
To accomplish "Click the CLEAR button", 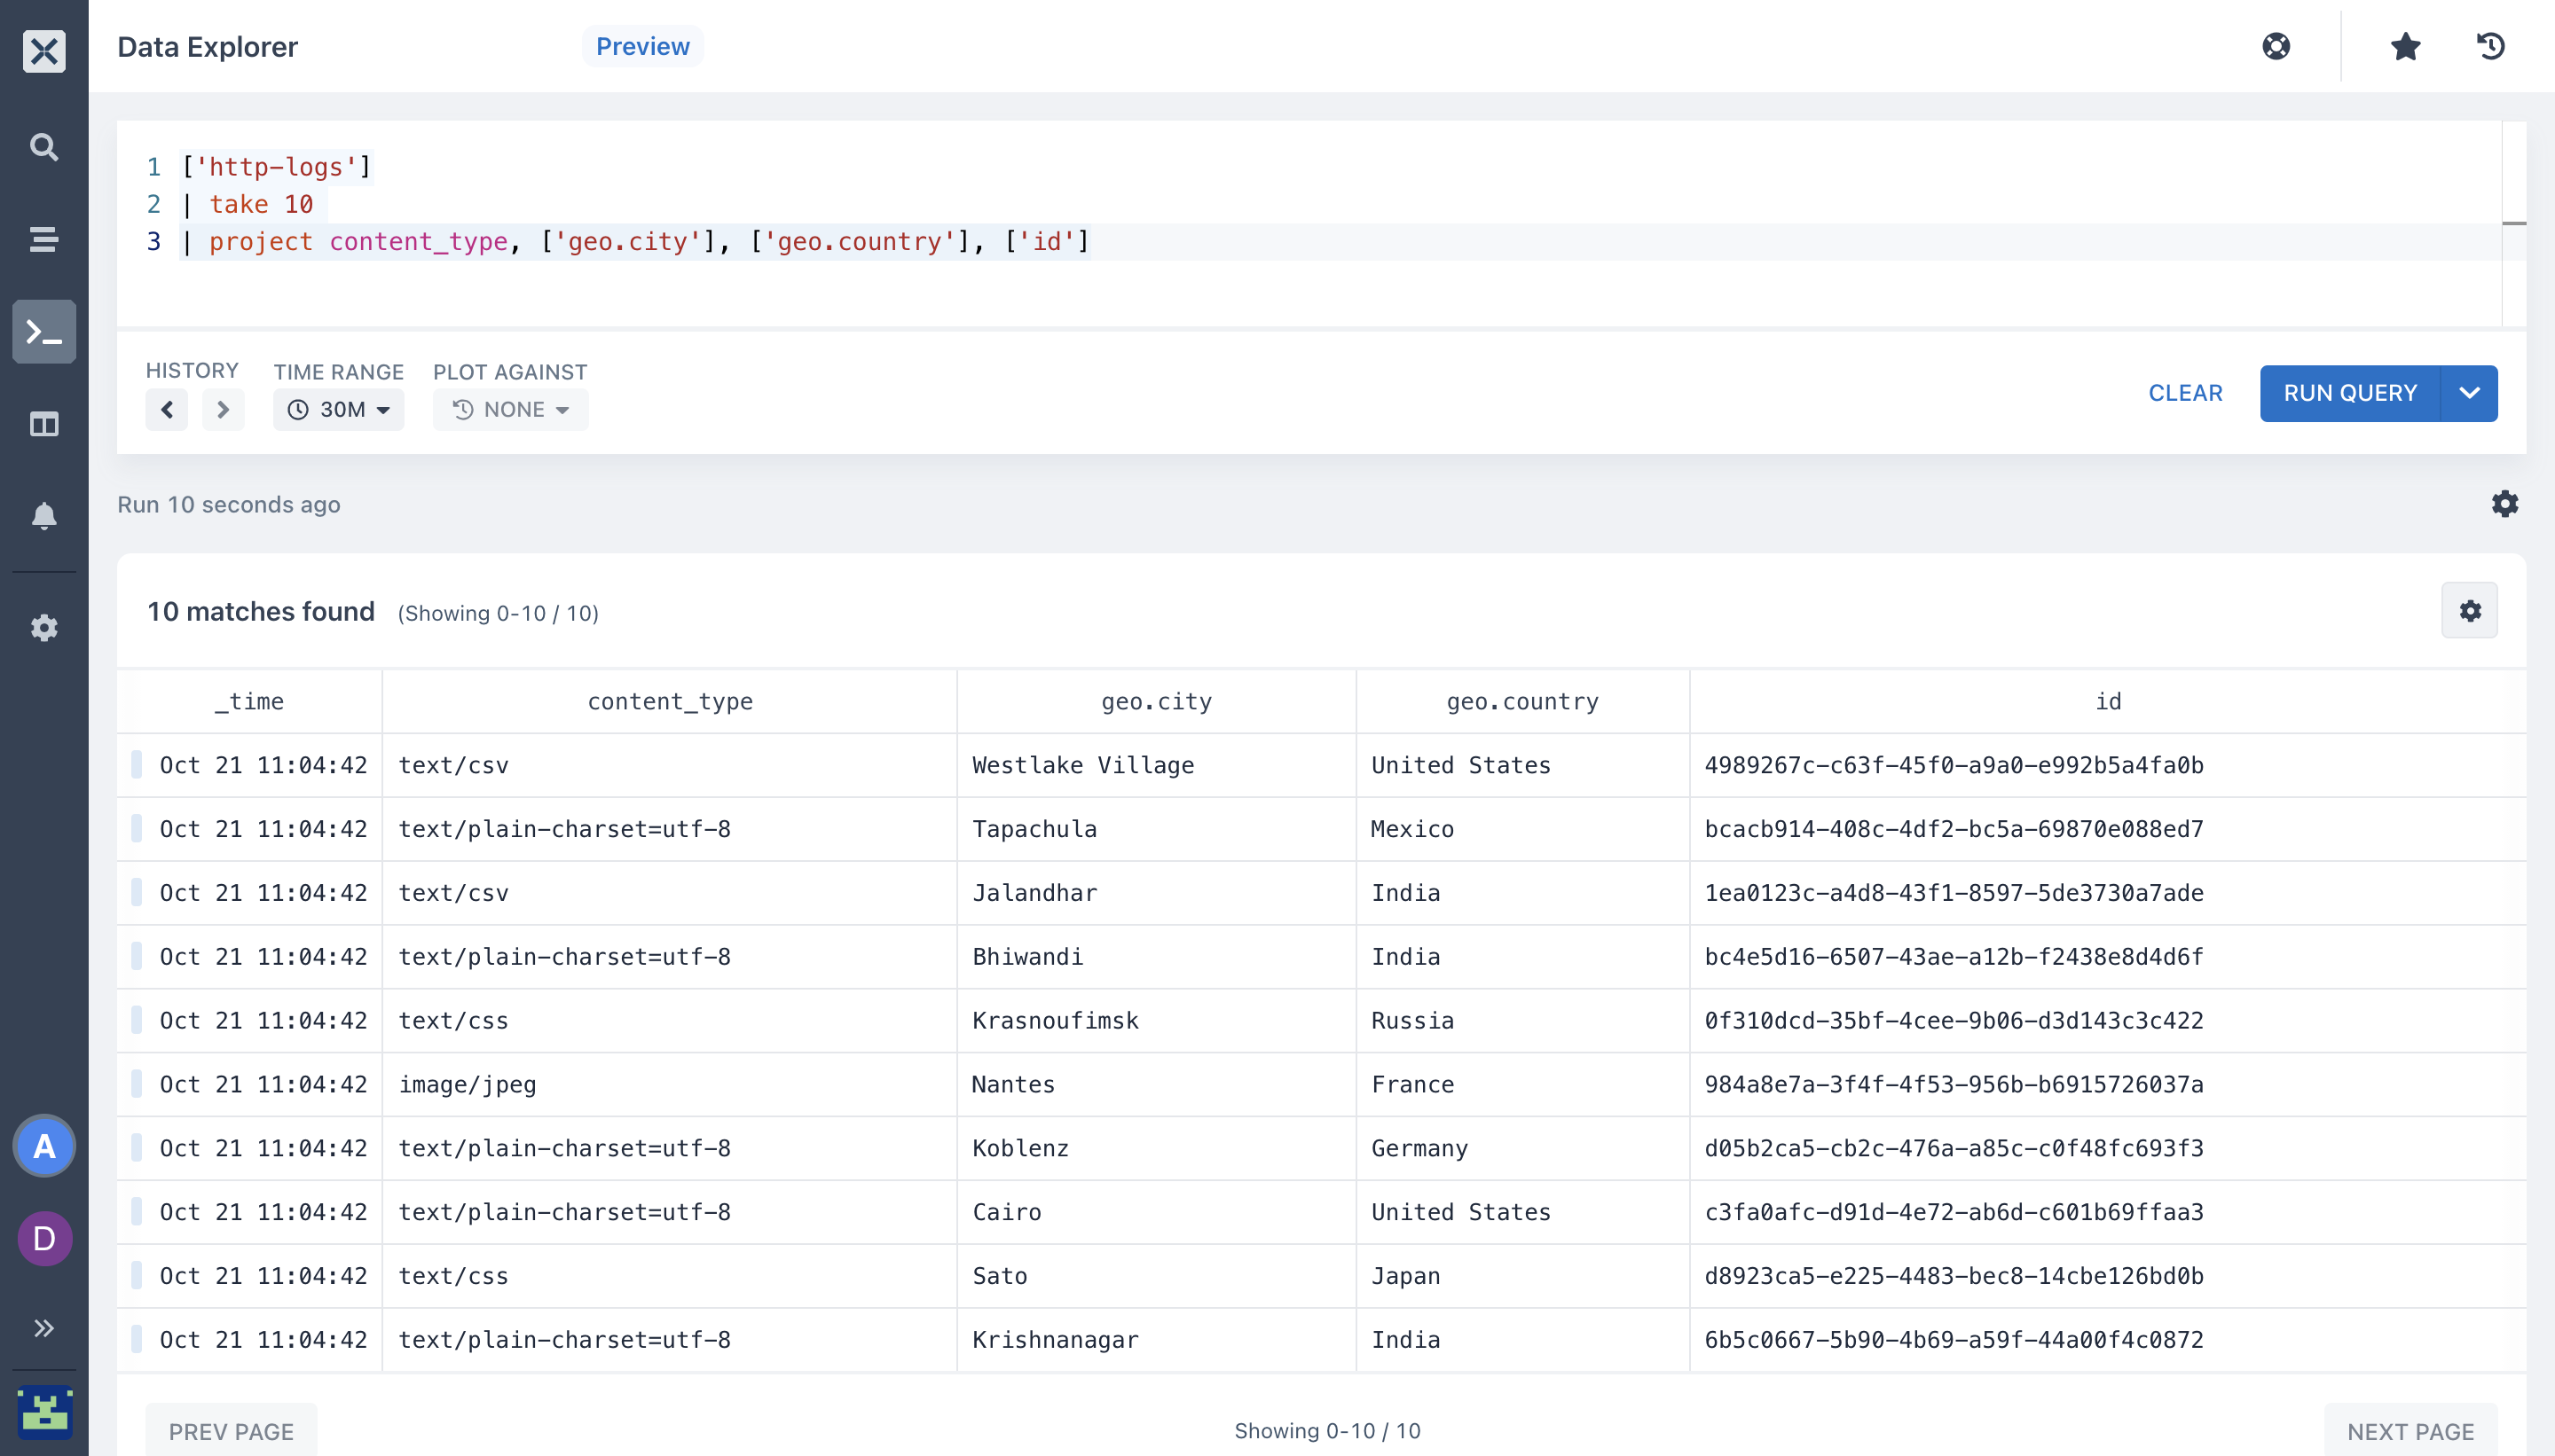I will [x=2185, y=393].
